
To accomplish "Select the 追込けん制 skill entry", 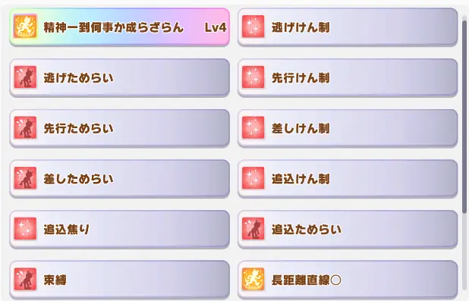I will pyautogui.click(x=348, y=178).
